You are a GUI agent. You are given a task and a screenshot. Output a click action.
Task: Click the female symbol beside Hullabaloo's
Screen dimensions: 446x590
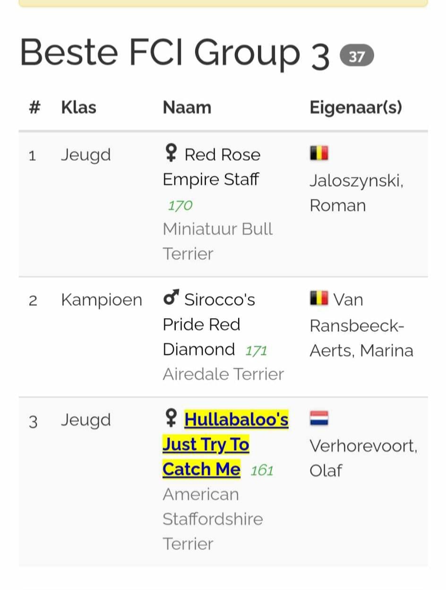click(171, 419)
